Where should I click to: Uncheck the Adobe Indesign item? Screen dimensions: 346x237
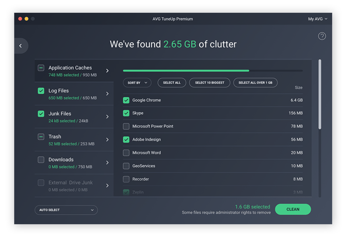(x=126, y=140)
